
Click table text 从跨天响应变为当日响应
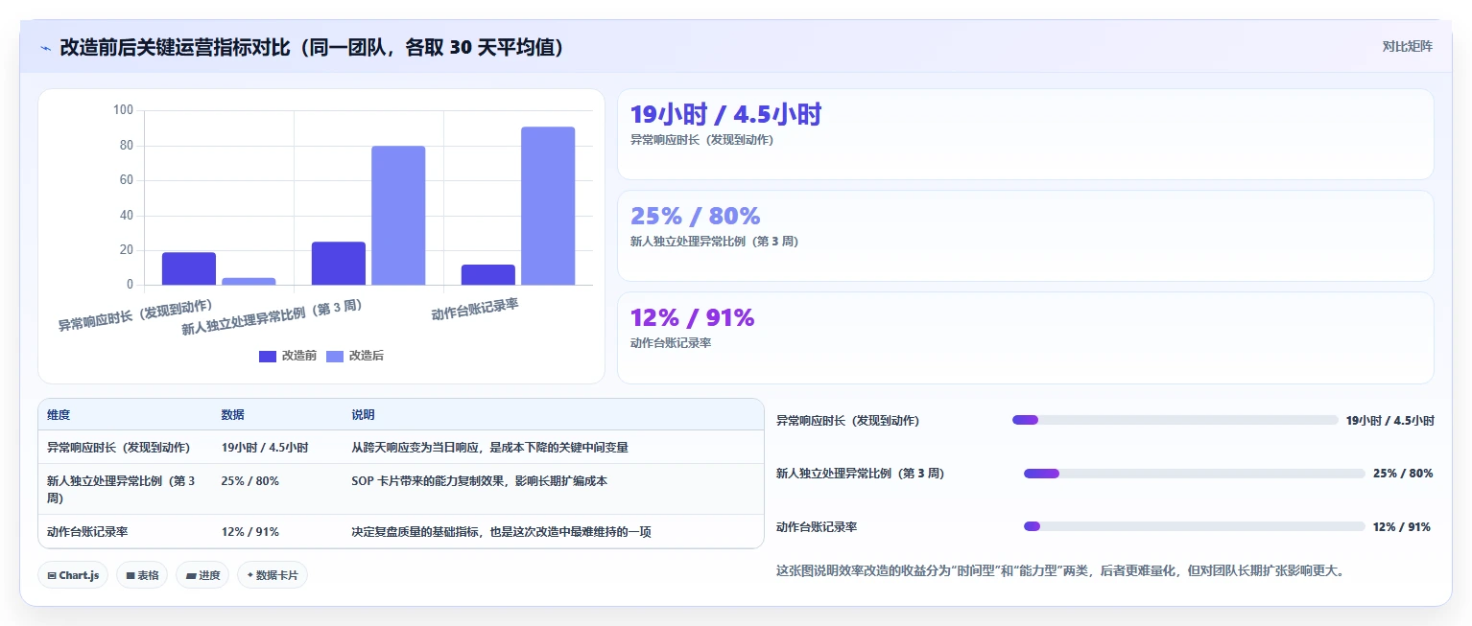coord(416,448)
